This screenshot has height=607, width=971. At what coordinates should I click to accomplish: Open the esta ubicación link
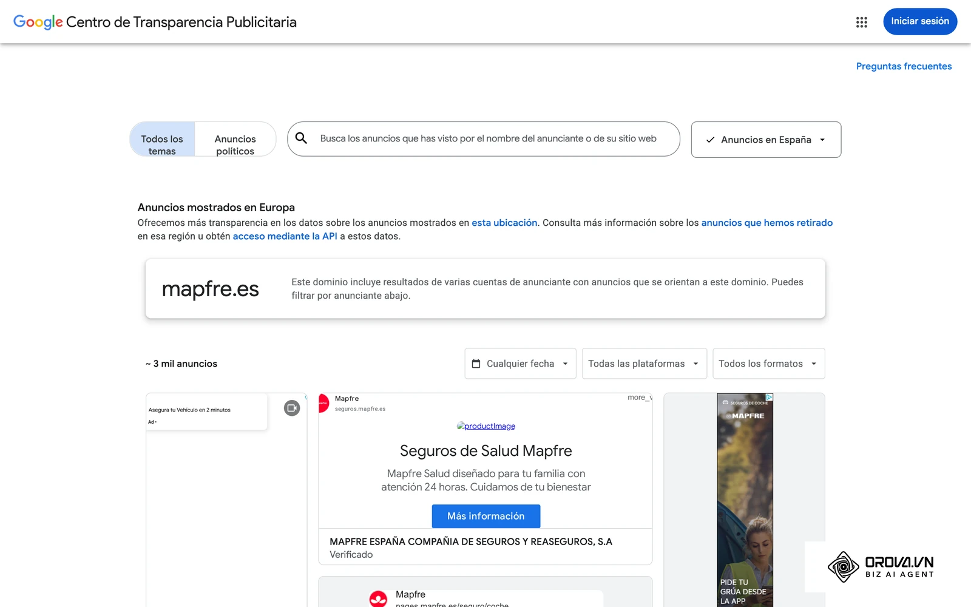pos(504,223)
